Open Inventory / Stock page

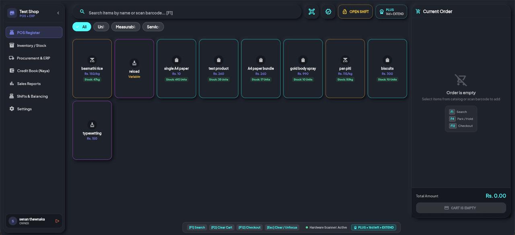tap(34, 46)
